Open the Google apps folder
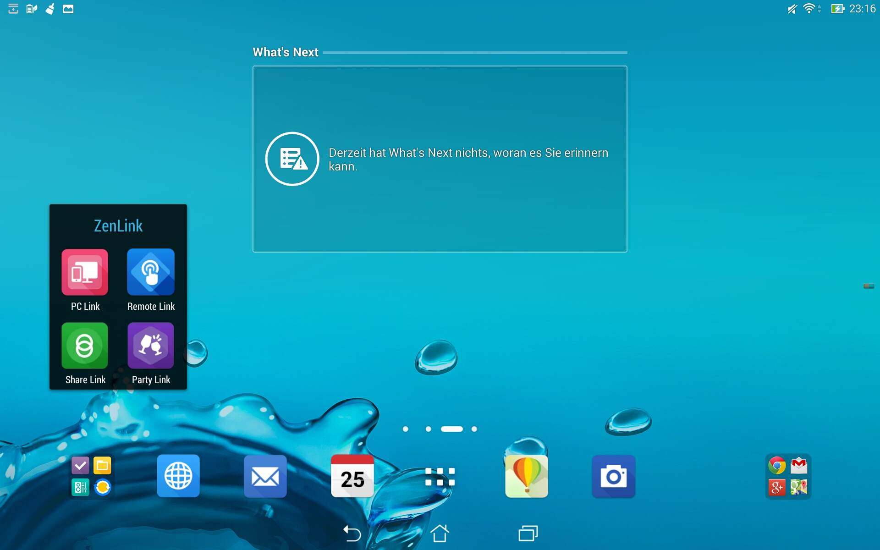 [x=788, y=476]
